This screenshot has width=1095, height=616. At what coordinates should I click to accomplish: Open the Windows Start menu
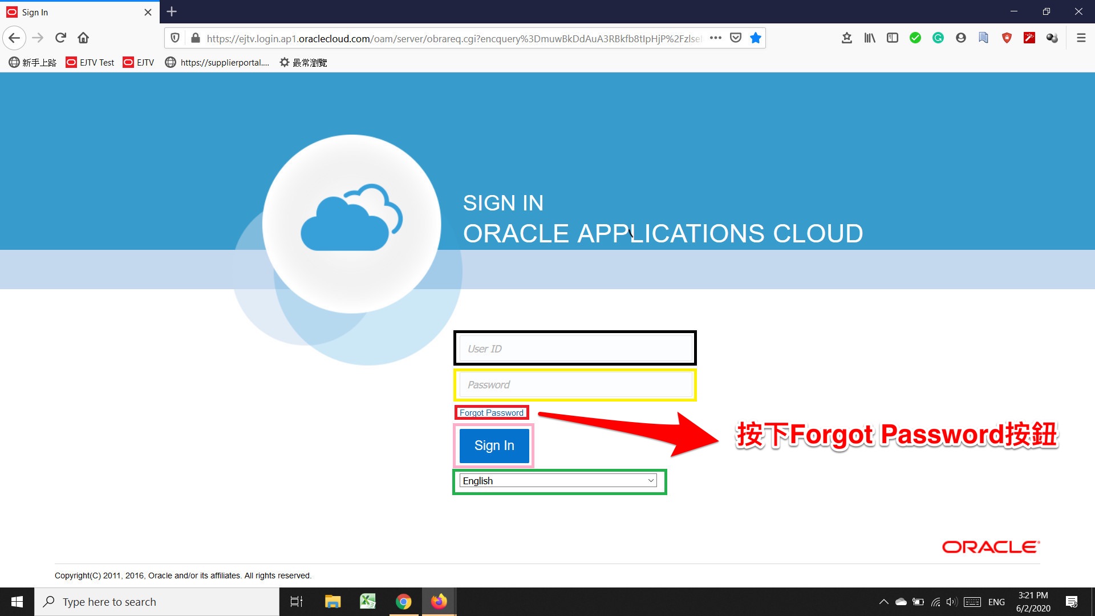coord(17,602)
